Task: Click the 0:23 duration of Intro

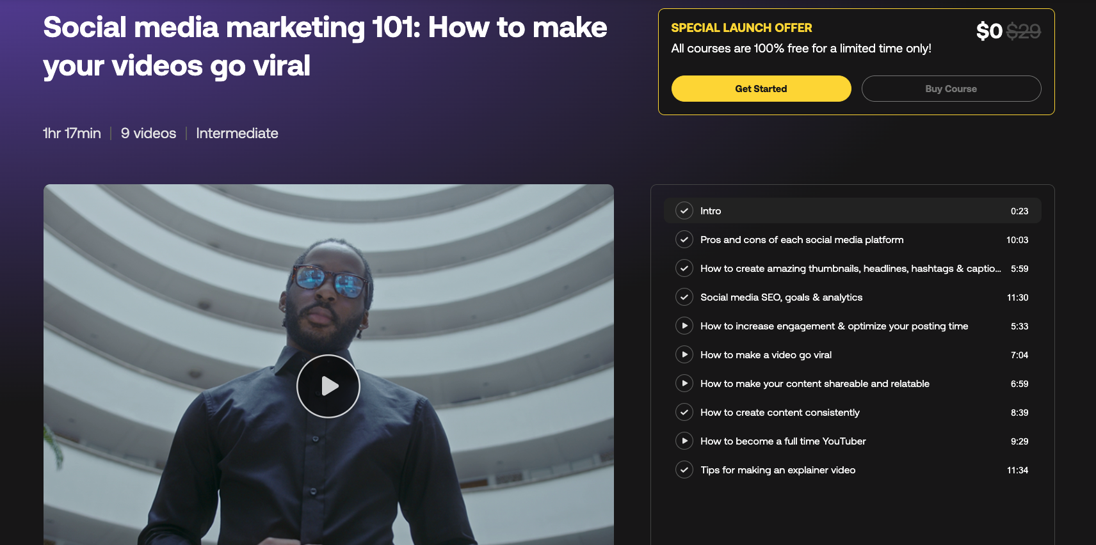Action: (1019, 211)
